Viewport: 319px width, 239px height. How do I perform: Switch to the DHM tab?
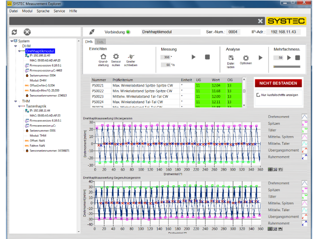[x=89, y=42]
